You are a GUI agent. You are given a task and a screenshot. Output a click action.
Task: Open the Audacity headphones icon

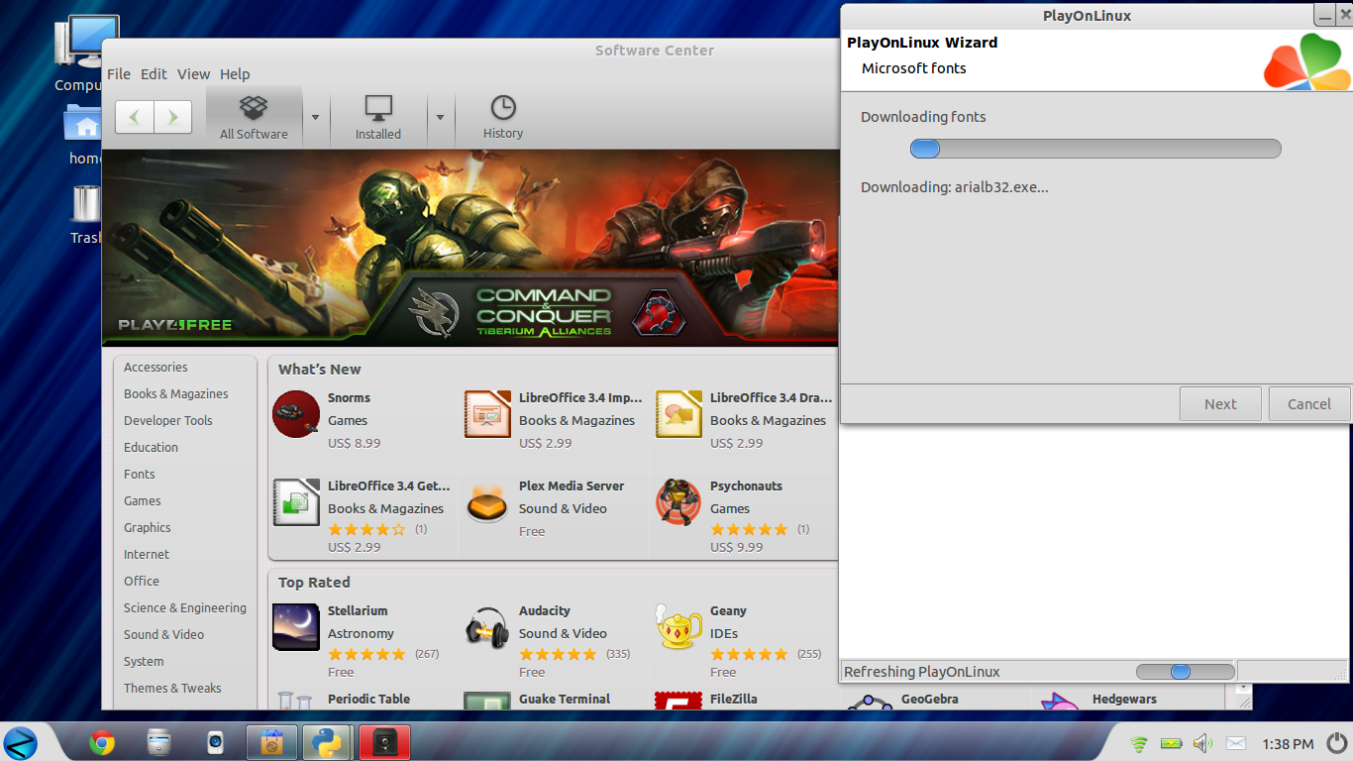point(487,627)
